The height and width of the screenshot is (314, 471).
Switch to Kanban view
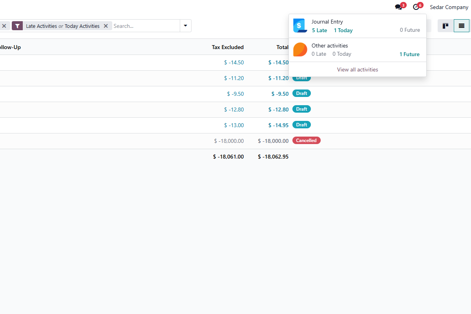[x=445, y=26]
